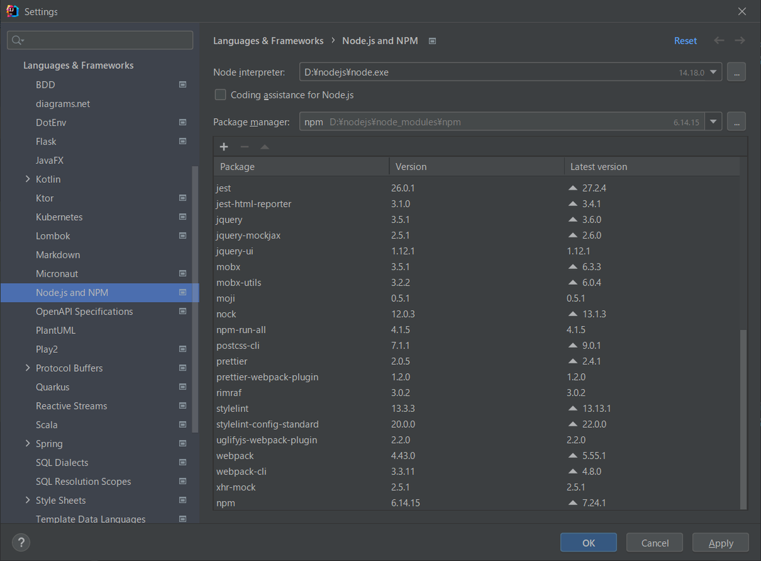This screenshot has height=561, width=761.
Task: Click the project icon on the selected Node.js and NPM row in the sidebar
Action: 183,293
